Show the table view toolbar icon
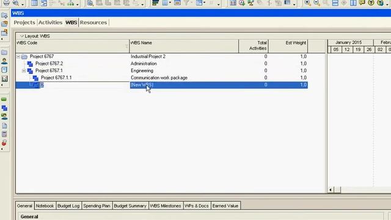This screenshot has height=220, width=391. click(x=34, y=3)
